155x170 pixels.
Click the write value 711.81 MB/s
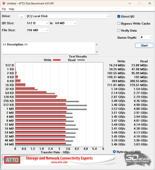(116, 85)
